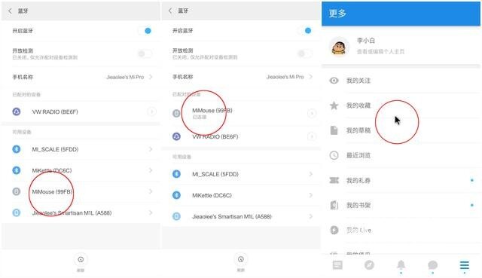This screenshot has width=482, height=278.
Task: Click VW RADIO headset icon in left screen
Action: pyautogui.click(x=17, y=112)
